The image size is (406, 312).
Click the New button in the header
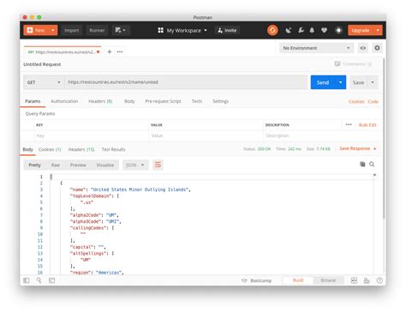[x=36, y=30]
